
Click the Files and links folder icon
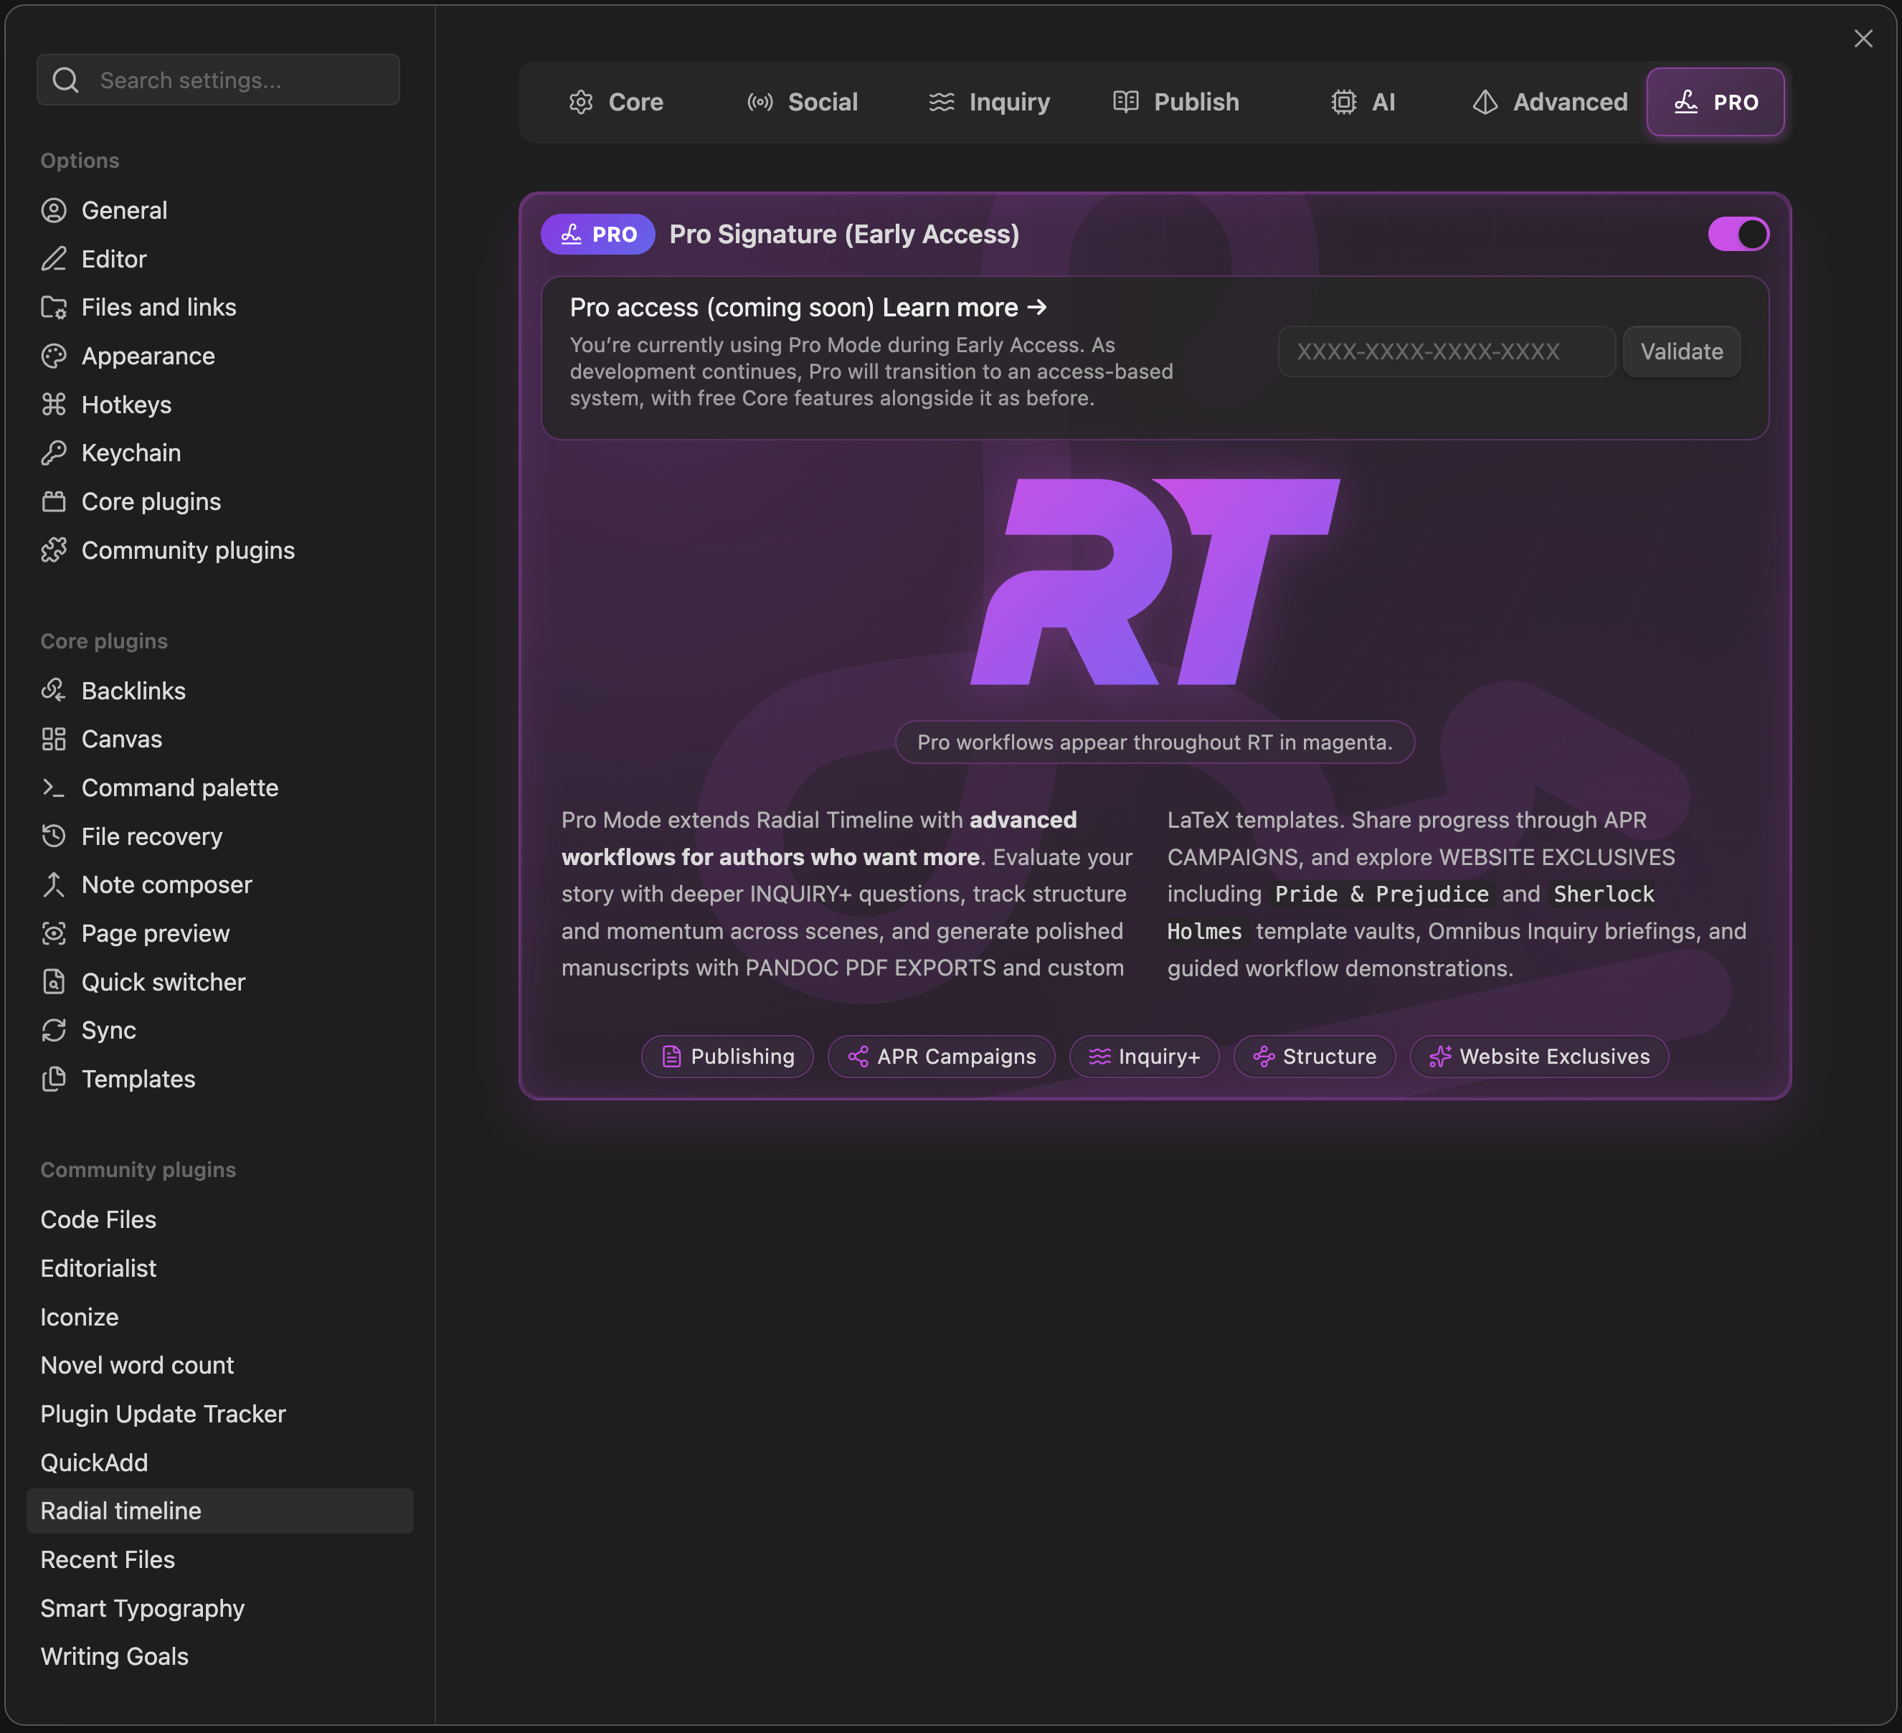(x=54, y=308)
